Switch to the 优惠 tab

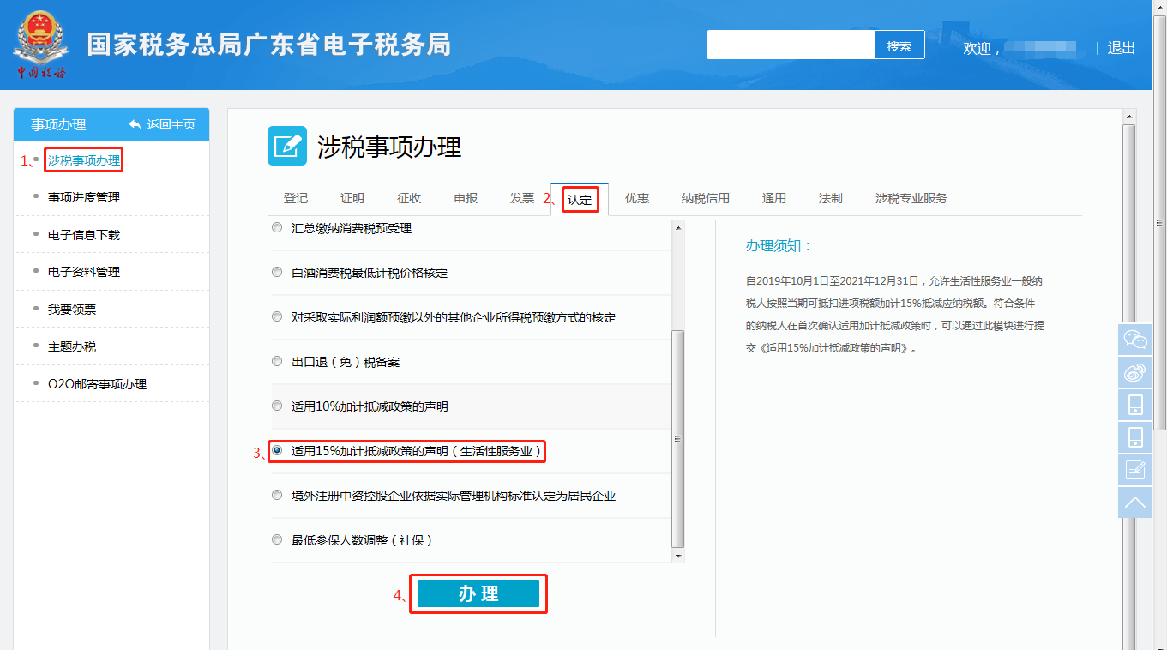(x=636, y=198)
